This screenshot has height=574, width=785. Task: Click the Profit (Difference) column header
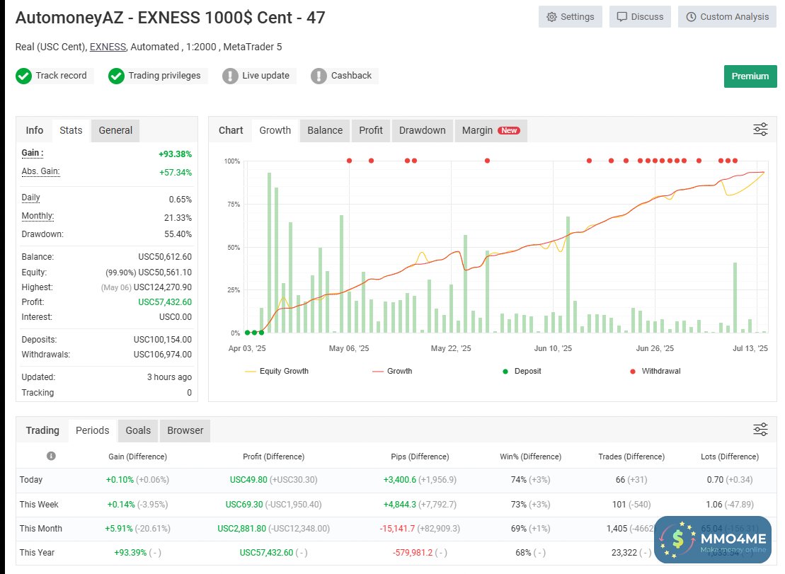click(x=273, y=457)
